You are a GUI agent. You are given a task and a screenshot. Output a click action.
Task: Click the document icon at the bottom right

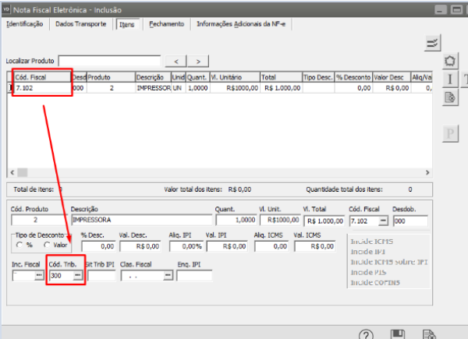[x=428, y=333]
